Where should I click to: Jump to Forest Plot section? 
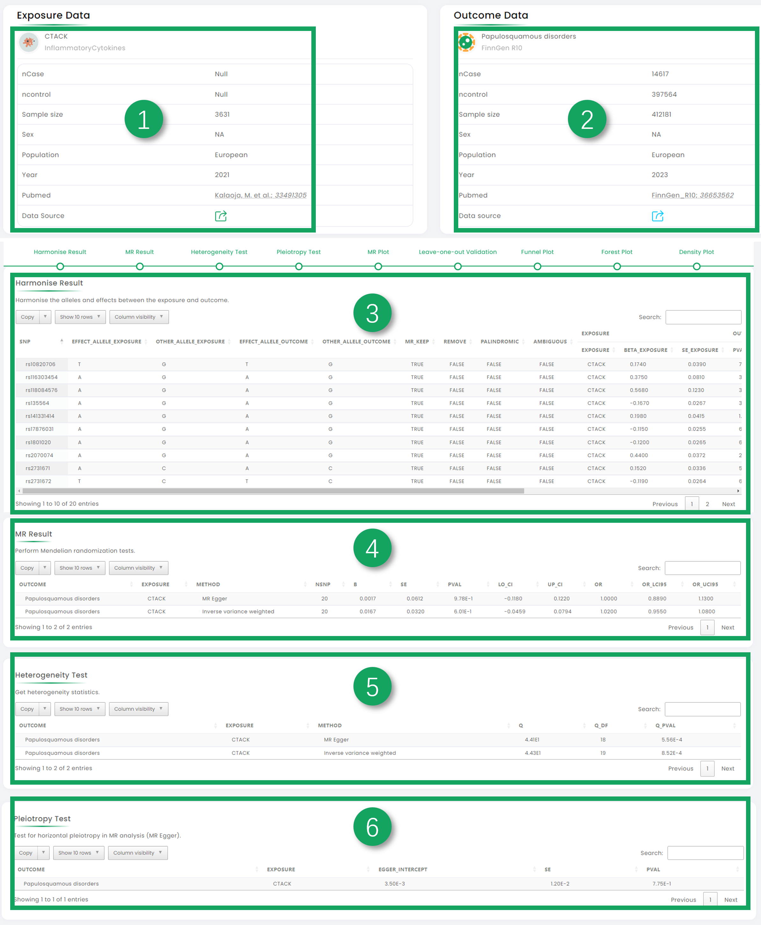click(x=617, y=252)
